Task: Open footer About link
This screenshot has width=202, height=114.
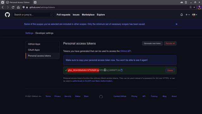Action: tap(174, 96)
